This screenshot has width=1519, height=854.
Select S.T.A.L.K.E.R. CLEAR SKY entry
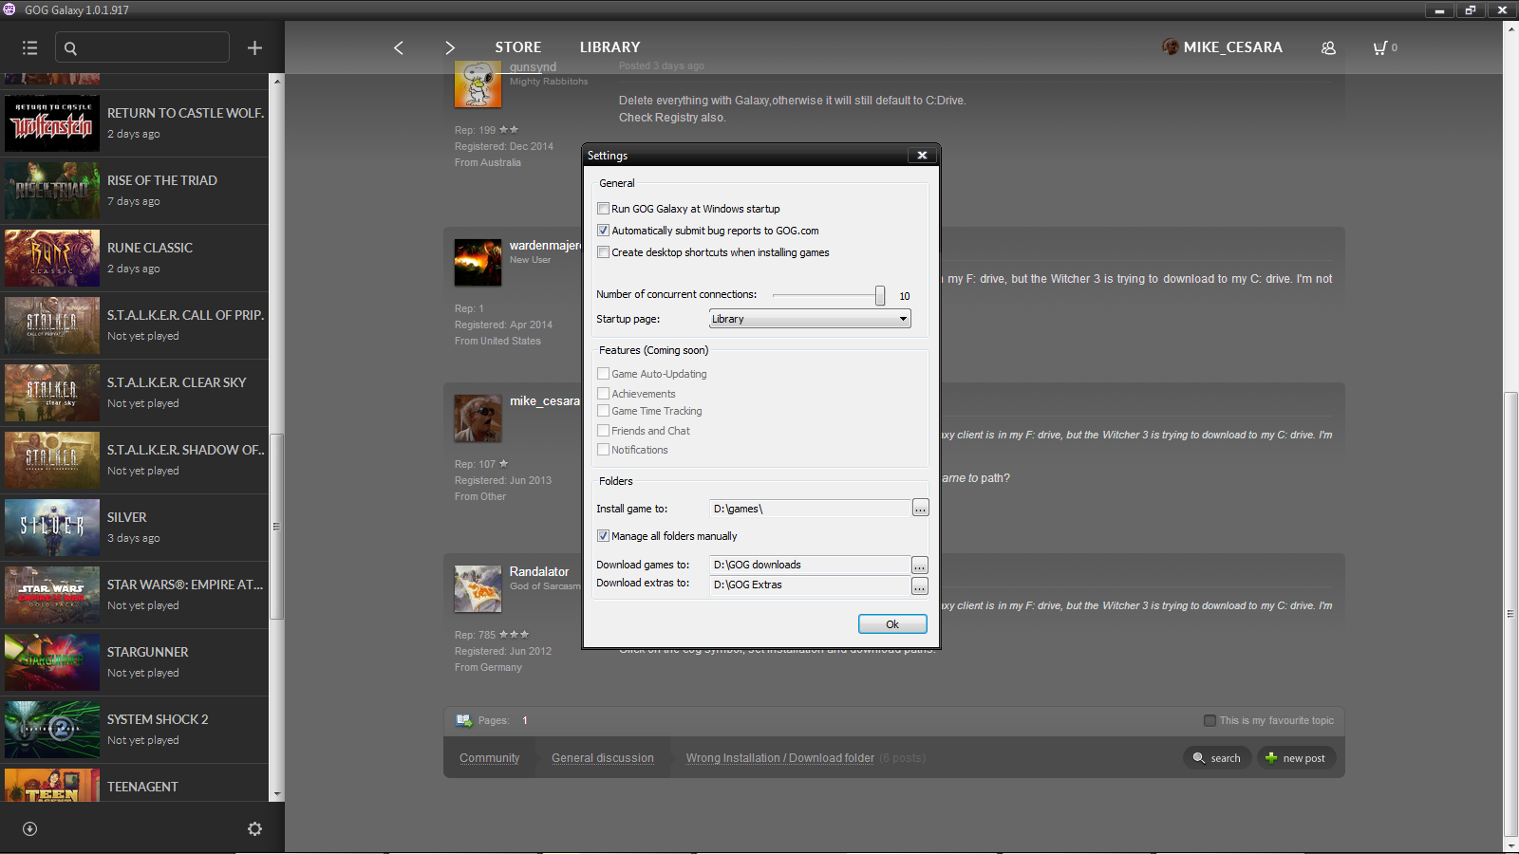click(135, 393)
